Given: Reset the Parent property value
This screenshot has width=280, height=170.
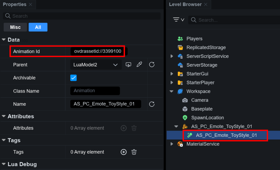Looking at the screenshot, I should [152, 65].
